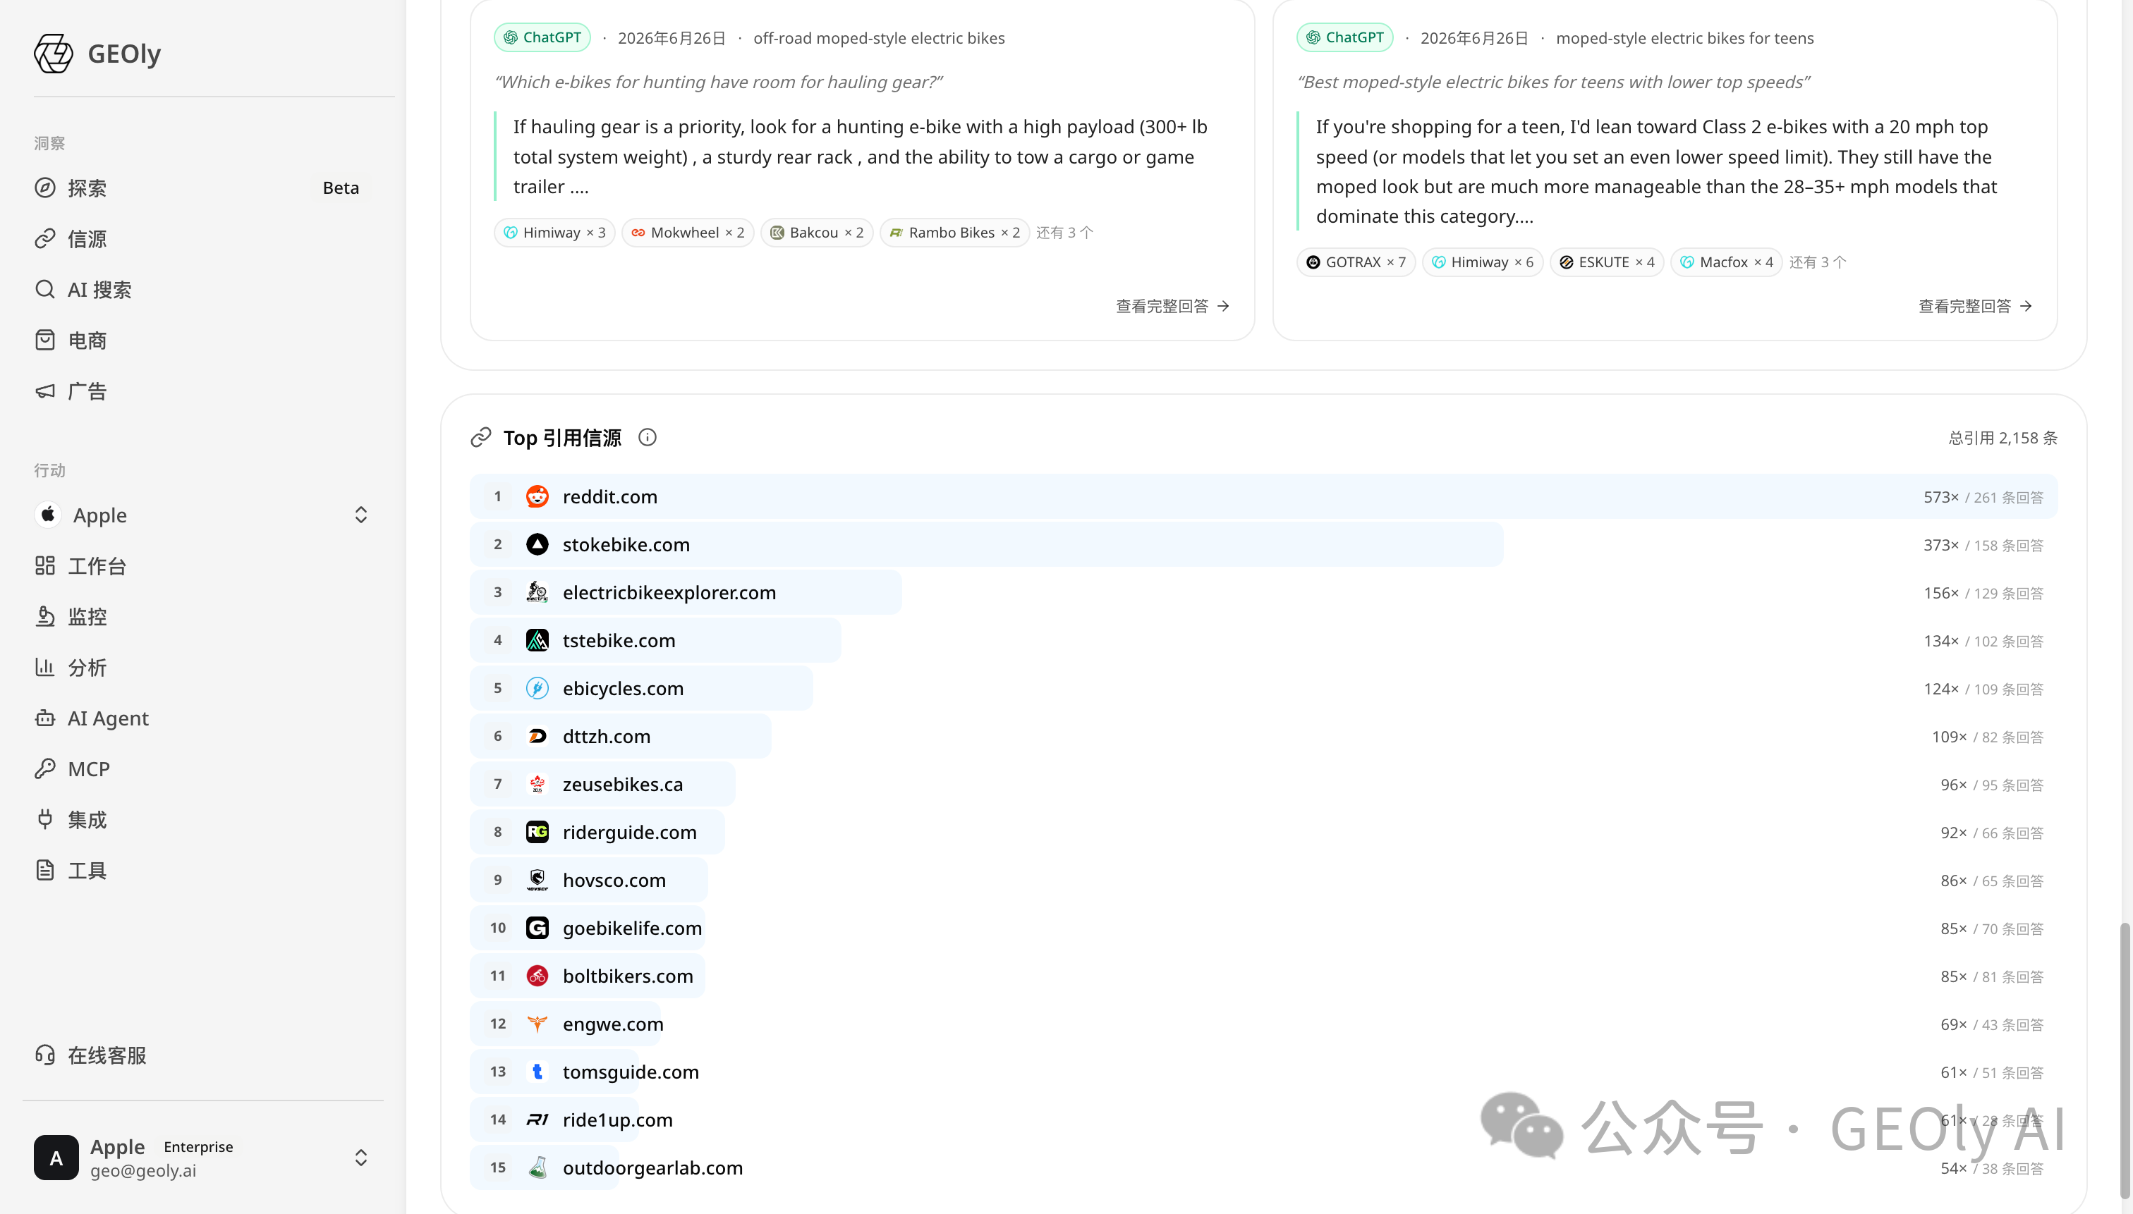
Task: Click the Mokwheel × 2 brand chip
Action: coord(688,233)
